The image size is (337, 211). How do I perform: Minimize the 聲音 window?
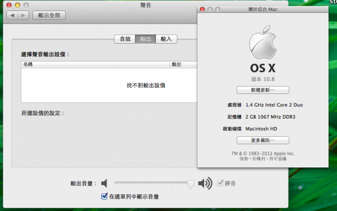pos(17,5)
